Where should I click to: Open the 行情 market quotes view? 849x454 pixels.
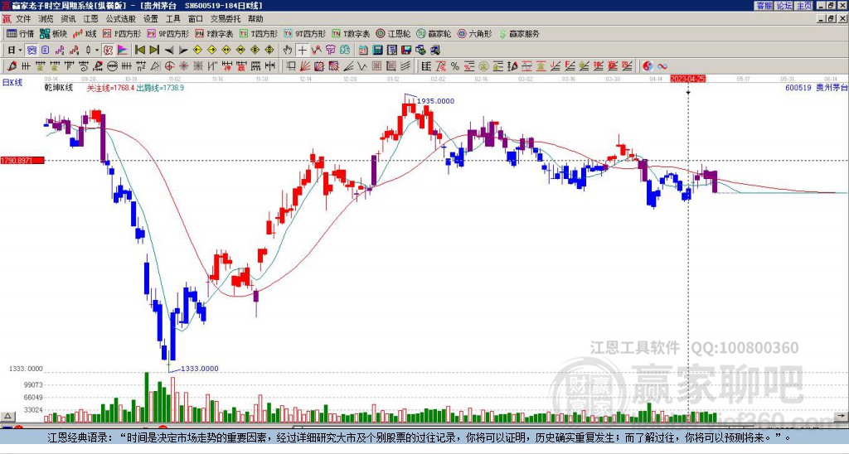pyautogui.click(x=21, y=33)
